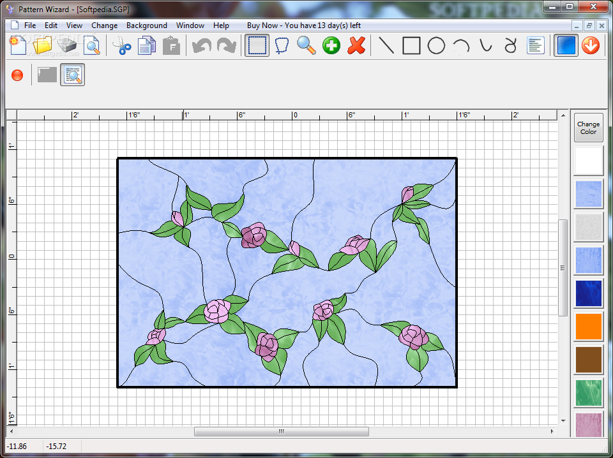This screenshot has height=458, width=613.
Task: Click the horizontal scrollbar thumb
Action: click(x=282, y=431)
